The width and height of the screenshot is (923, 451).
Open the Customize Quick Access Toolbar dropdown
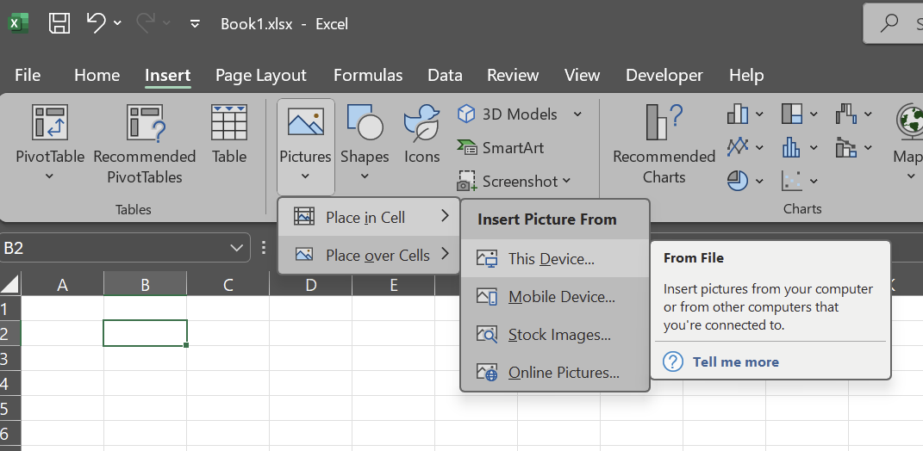196,24
